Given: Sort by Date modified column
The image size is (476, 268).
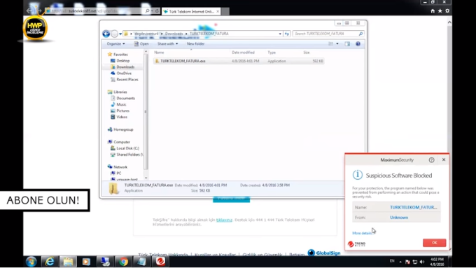Looking at the screenshot, I should click(243, 52).
